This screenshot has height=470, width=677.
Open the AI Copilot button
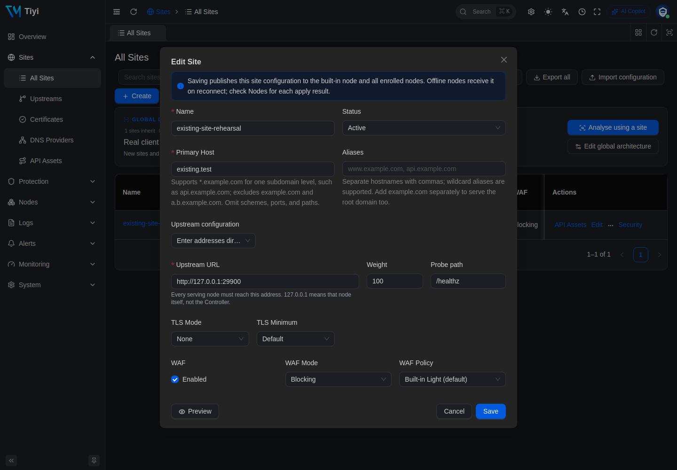click(x=629, y=11)
